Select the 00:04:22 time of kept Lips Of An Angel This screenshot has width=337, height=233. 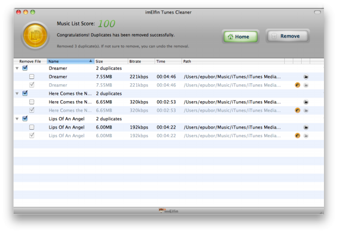[x=166, y=127]
